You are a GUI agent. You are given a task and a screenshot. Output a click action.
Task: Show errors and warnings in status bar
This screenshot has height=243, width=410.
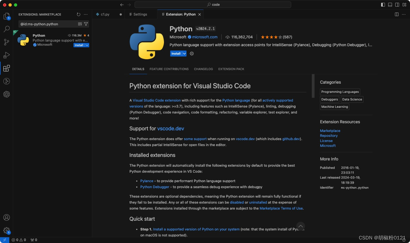point(19,240)
